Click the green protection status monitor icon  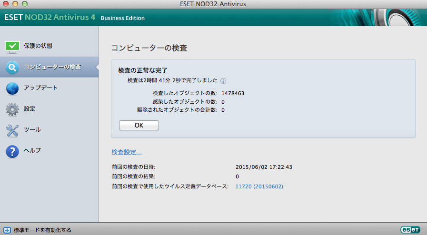pyautogui.click(x=12, y=47)
